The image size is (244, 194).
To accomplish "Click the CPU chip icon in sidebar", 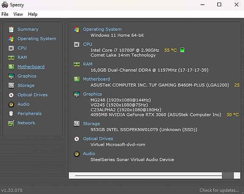I will (x=11, y=48).
